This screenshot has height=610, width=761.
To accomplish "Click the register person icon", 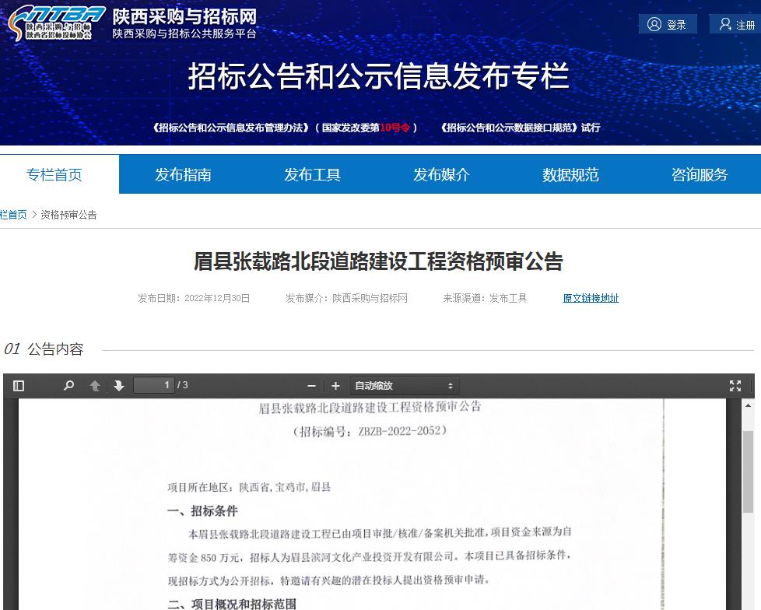I will [725, 24].
